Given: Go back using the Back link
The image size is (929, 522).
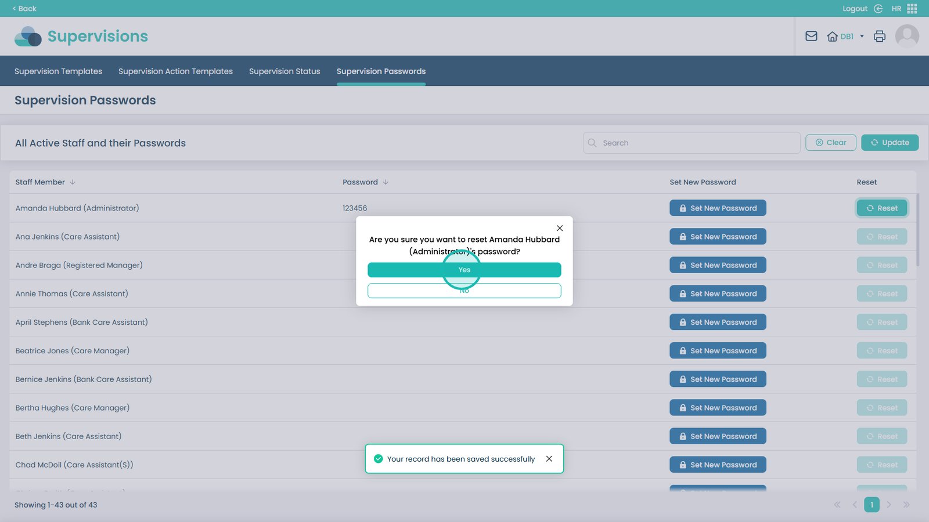Looking at the screenshot, I should (24, 9).
